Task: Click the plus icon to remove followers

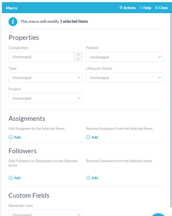Action: 88,178
